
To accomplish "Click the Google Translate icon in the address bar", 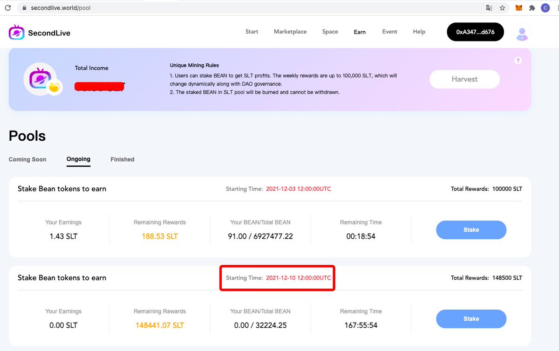I will point(489,8).
